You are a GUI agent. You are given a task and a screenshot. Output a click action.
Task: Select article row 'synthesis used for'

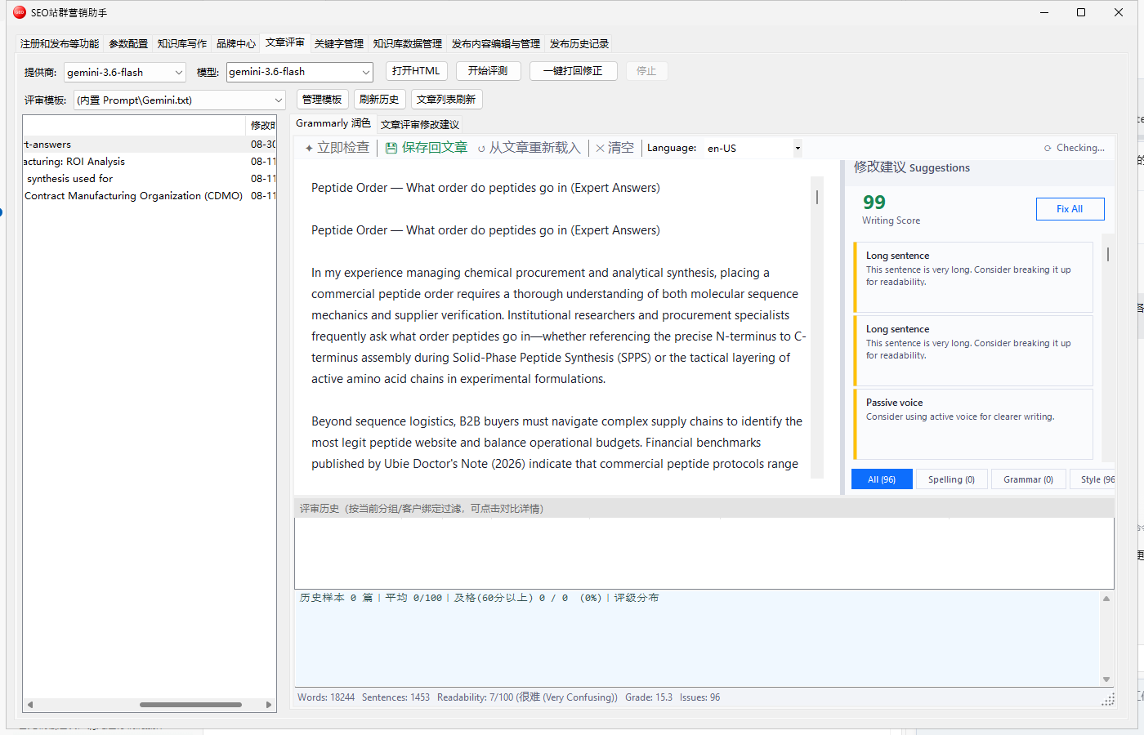point(150,179)
